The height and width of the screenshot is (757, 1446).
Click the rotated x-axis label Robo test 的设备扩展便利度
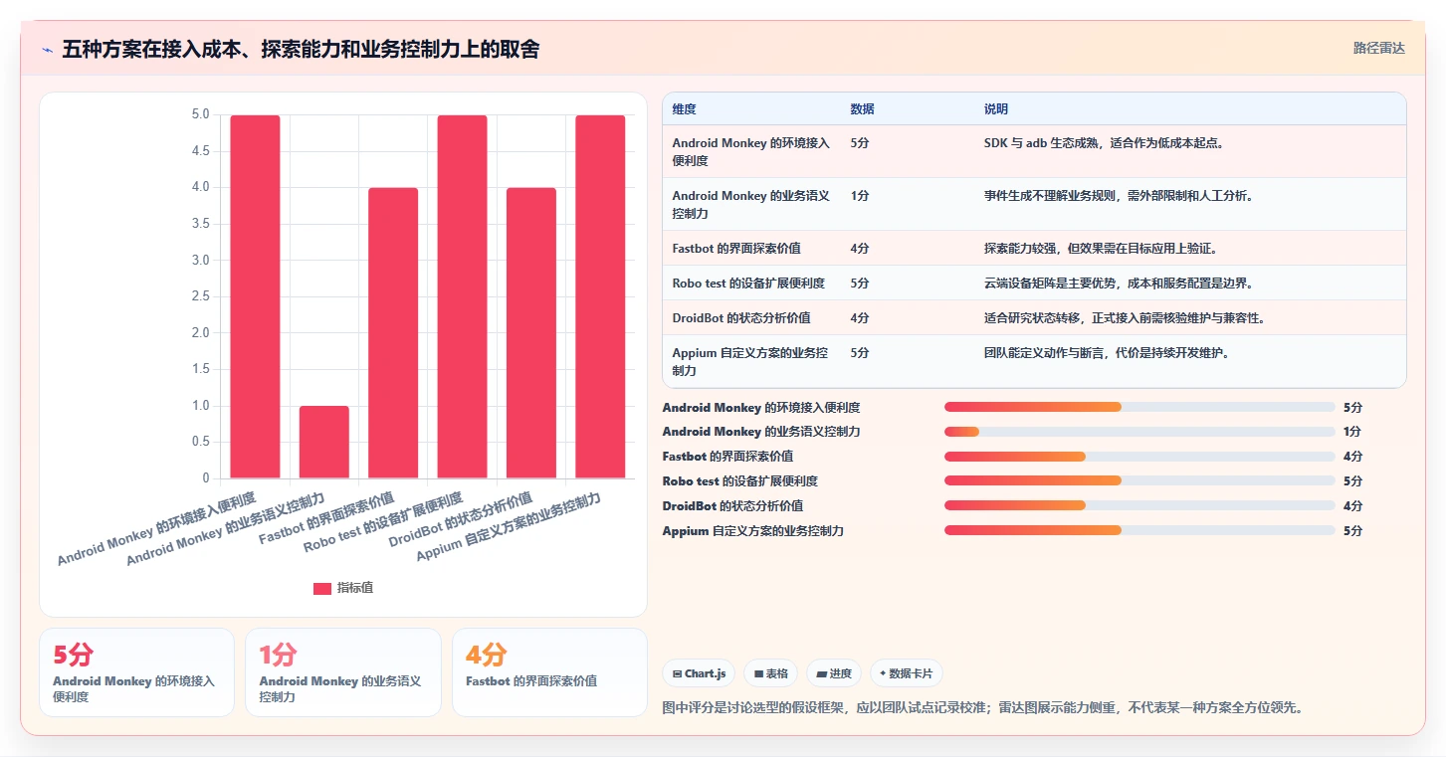coord(383,521)
